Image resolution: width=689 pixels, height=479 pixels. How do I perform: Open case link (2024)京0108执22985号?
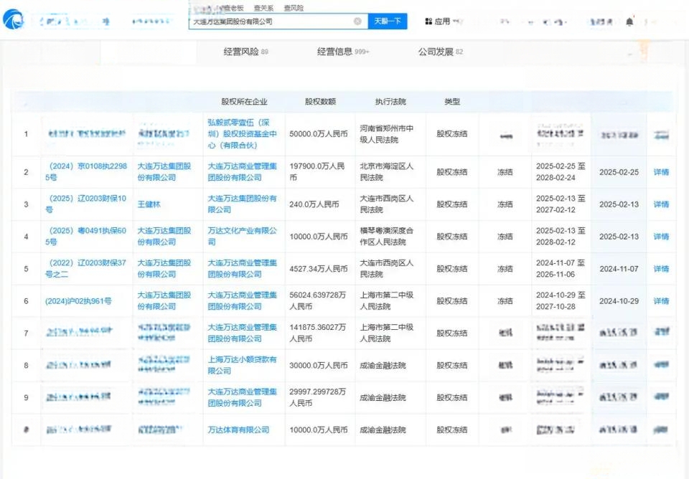click(86, 171)
